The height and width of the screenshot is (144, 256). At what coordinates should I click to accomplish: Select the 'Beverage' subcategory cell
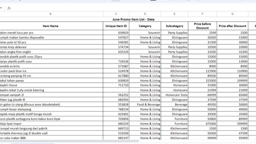pyautogui.click(x=174, y=105)
